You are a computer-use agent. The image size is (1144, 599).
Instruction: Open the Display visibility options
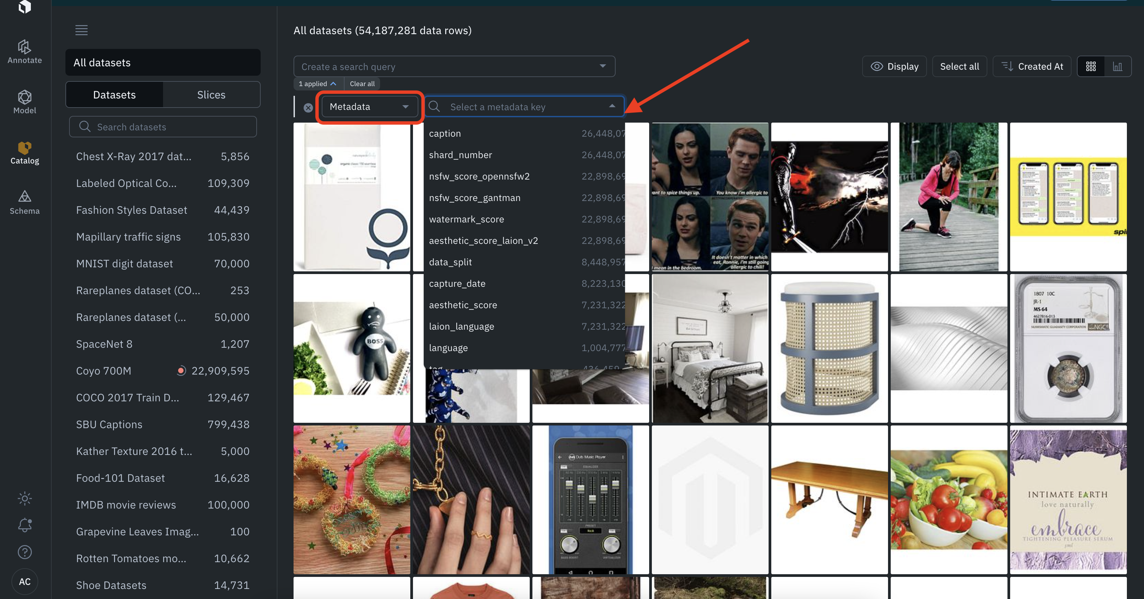894,67
